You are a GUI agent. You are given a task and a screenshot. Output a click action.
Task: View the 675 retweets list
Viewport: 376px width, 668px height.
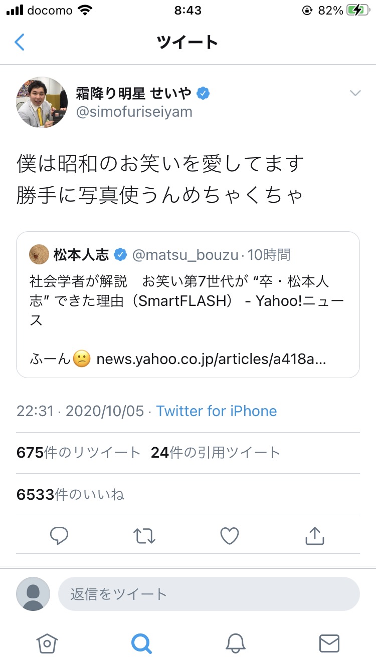pyautogui.click(x=79, y=453)
